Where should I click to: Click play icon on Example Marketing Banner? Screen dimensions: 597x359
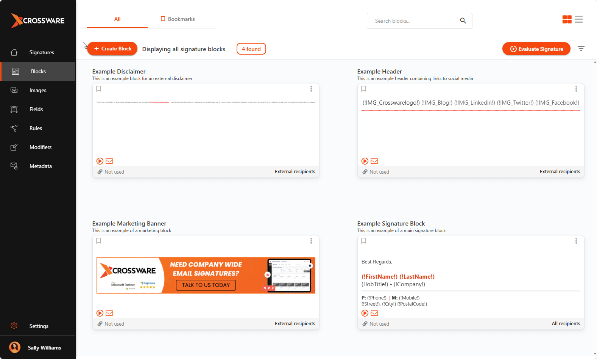(100, 313)
